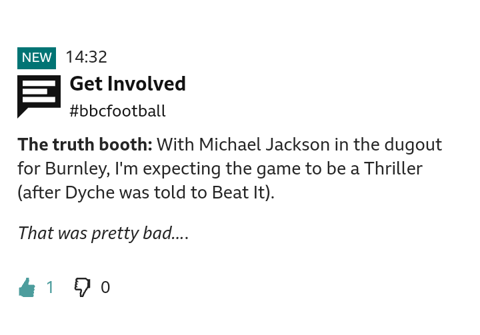This screenshot has height=335, width=480.
Task: Click the Get Involved heading
Action: point(127,84)
